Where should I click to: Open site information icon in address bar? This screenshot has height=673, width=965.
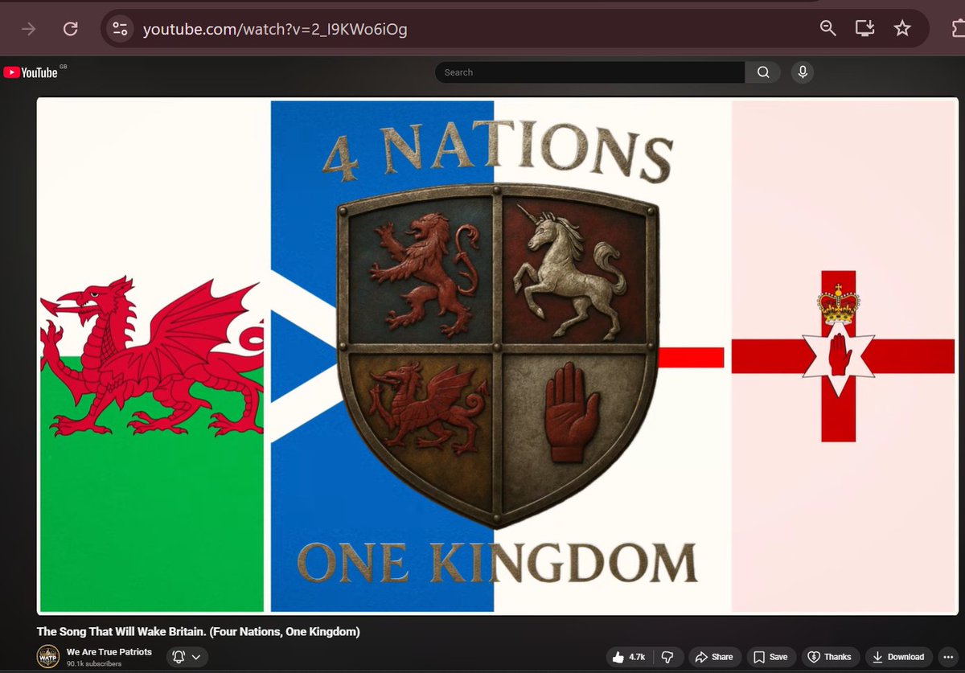click(x=120, y=29)
